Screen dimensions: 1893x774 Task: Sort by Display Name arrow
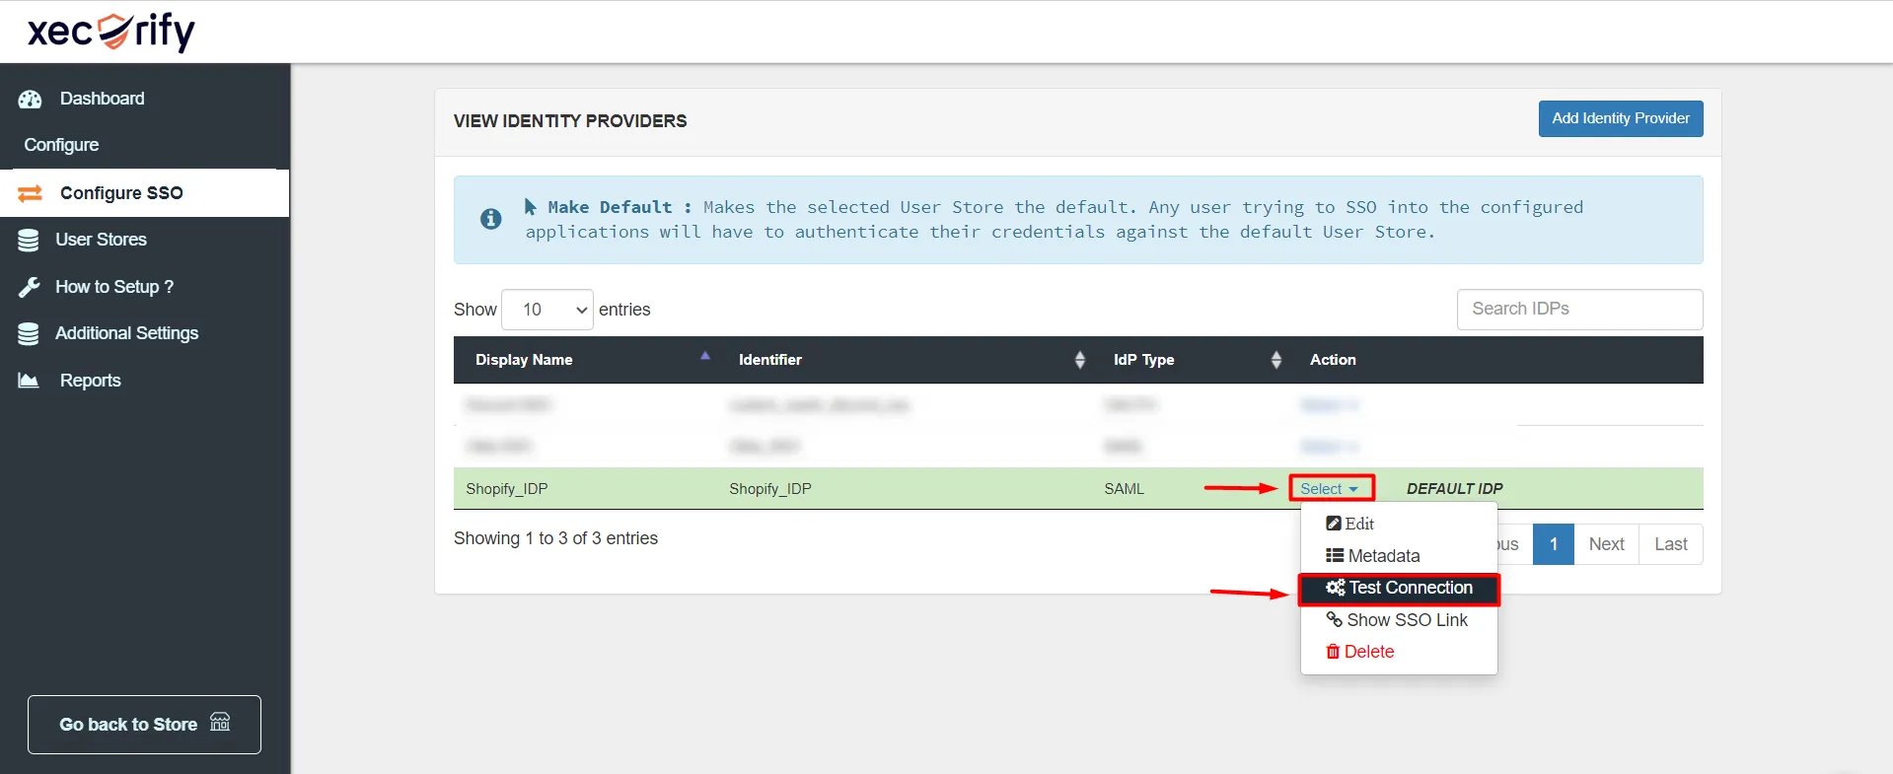[705, 356]
